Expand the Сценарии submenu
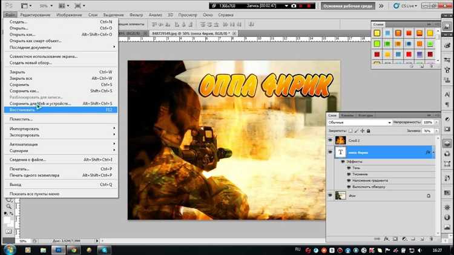The image size is (454, 255). (61, 151)
